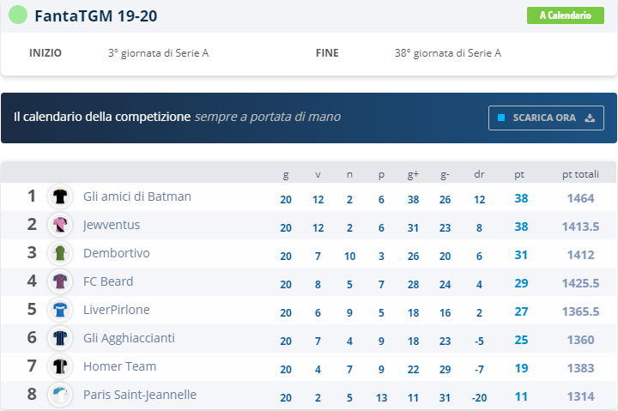Click the download icon in Scarica Ora button
Screen dimensions: 618x411
point(590,118)
